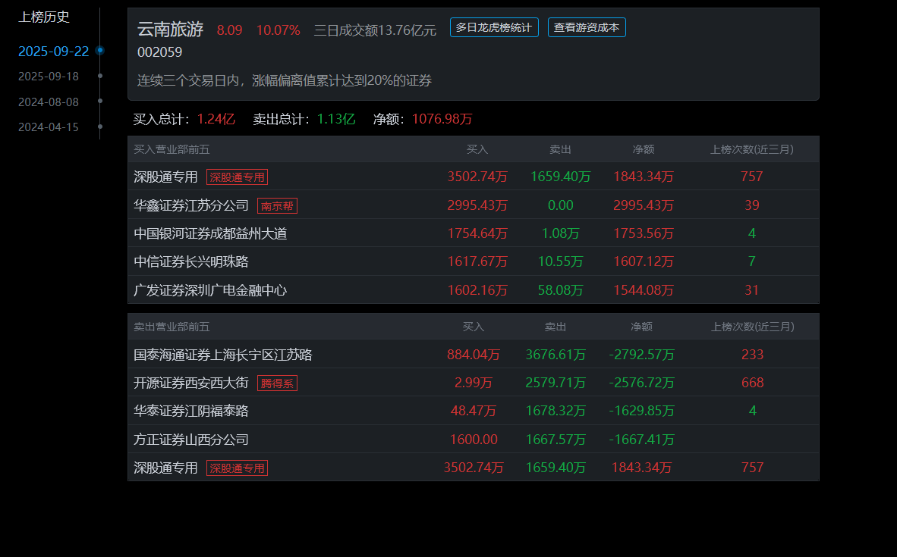Click buy total 1.24亿
897x557 pixels.
pyautogui.click(x=216, y=119)
